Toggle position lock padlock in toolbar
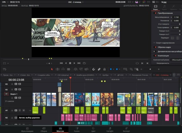182x133 pixels. tap(104, 69)
